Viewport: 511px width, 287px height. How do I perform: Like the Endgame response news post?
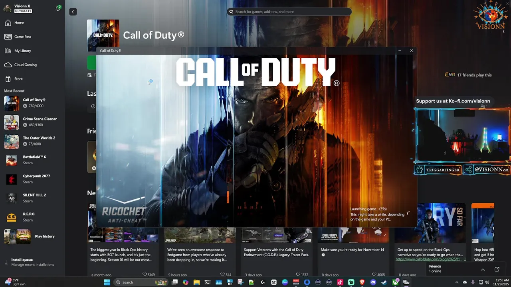click(226, 275)
